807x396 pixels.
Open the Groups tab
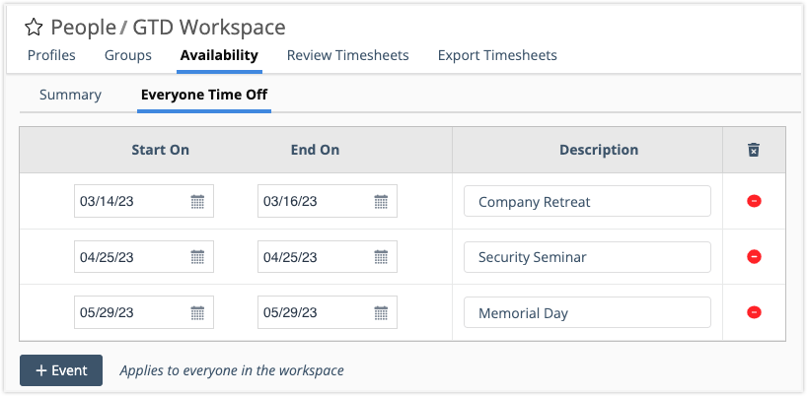(128, 55)
